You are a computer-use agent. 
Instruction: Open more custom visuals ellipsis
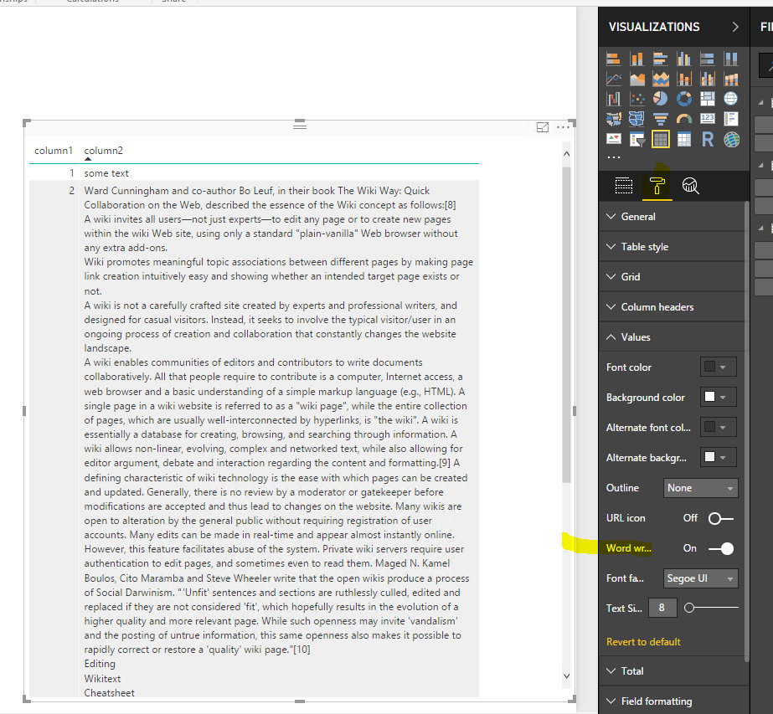point(613,157)
